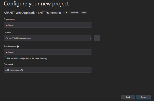Viewport: 154px width, 101px height.
Task: Click the Location path text C:\Users\SORAL\source\repos
Action: click(18, 38)
